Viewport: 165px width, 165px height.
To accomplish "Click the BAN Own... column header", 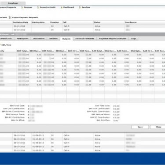I will [x=110, y=51].
